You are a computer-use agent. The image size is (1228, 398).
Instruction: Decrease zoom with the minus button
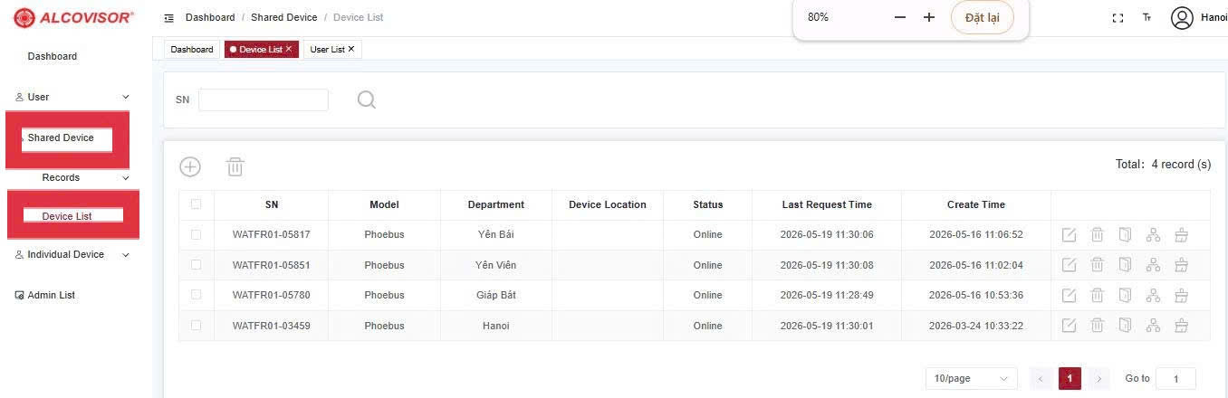tap(899, 18)
